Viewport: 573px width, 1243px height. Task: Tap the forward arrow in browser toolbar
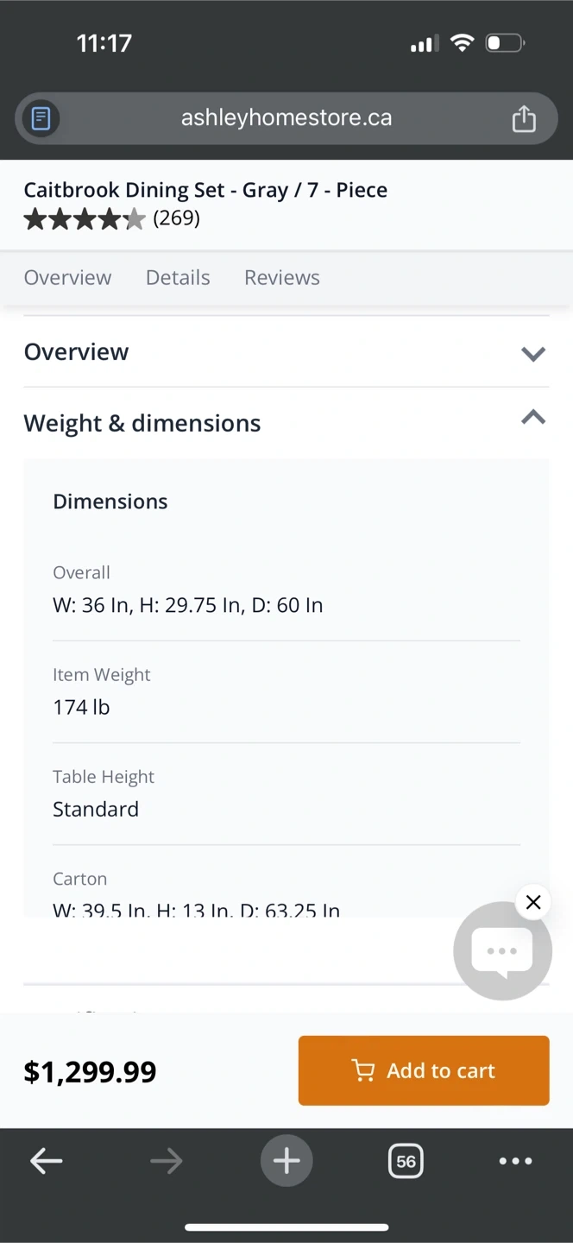[x=166, y=1161]
